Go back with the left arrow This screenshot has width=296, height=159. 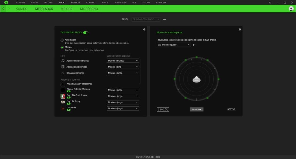3,9
